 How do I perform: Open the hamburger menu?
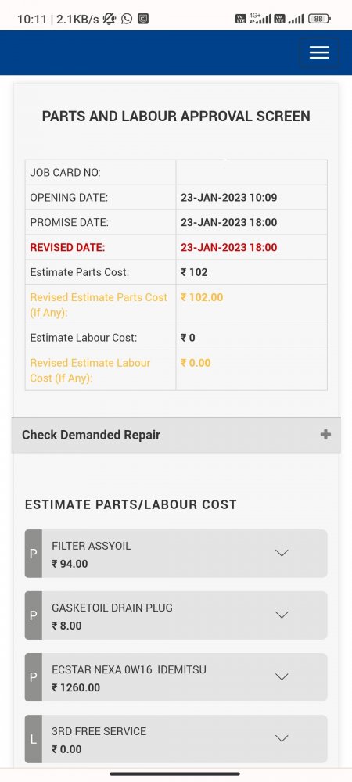pos(319,52)
